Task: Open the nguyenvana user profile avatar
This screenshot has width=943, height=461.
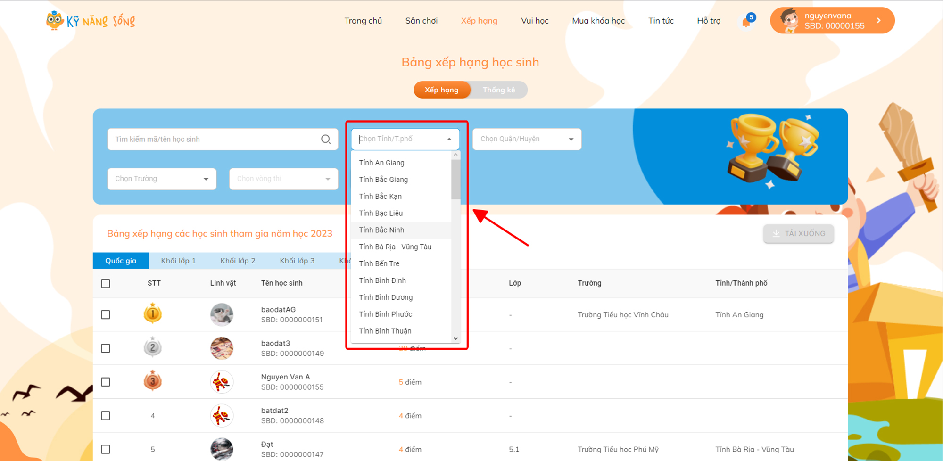Action: (x=789, y=21)
